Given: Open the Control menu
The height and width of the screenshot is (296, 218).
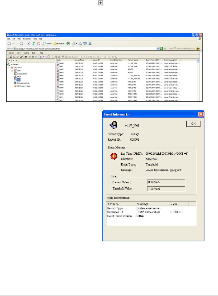Looking at the screenshot, I should pos(26,53).
